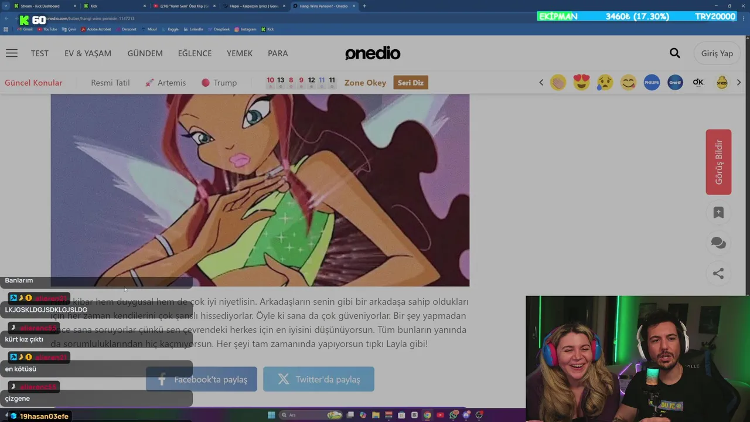Open the Seri Diz game button

(411, 83)
